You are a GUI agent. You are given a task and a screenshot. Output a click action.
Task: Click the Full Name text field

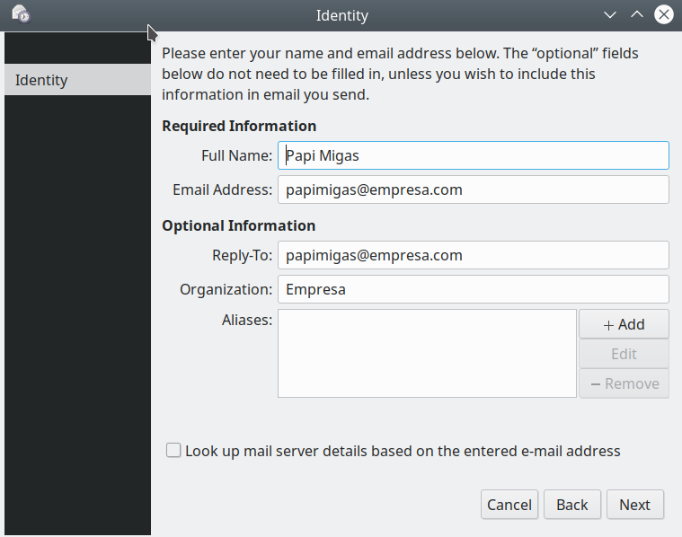click(x=473, y=155)
